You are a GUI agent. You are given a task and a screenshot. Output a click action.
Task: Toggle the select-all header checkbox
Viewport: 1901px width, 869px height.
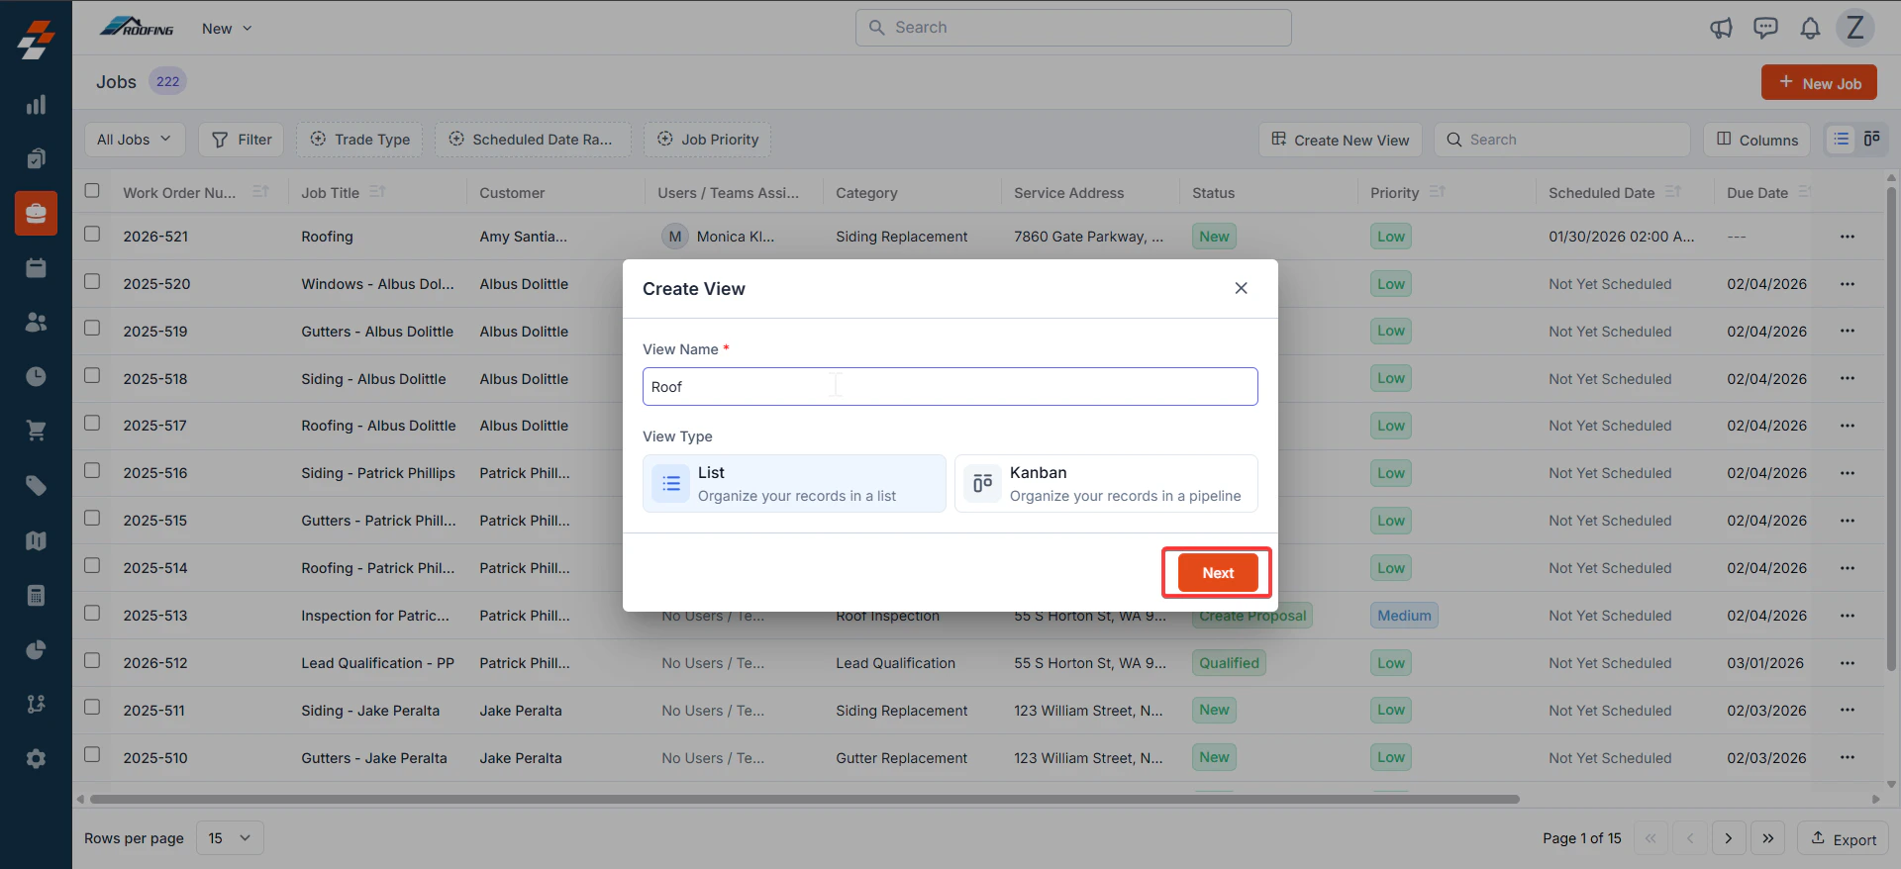click(92, 191)
